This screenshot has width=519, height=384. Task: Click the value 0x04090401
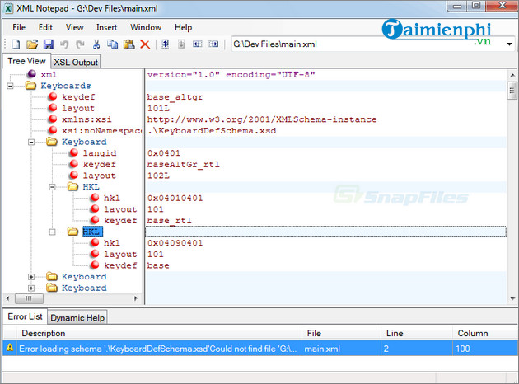click(175, 242)
